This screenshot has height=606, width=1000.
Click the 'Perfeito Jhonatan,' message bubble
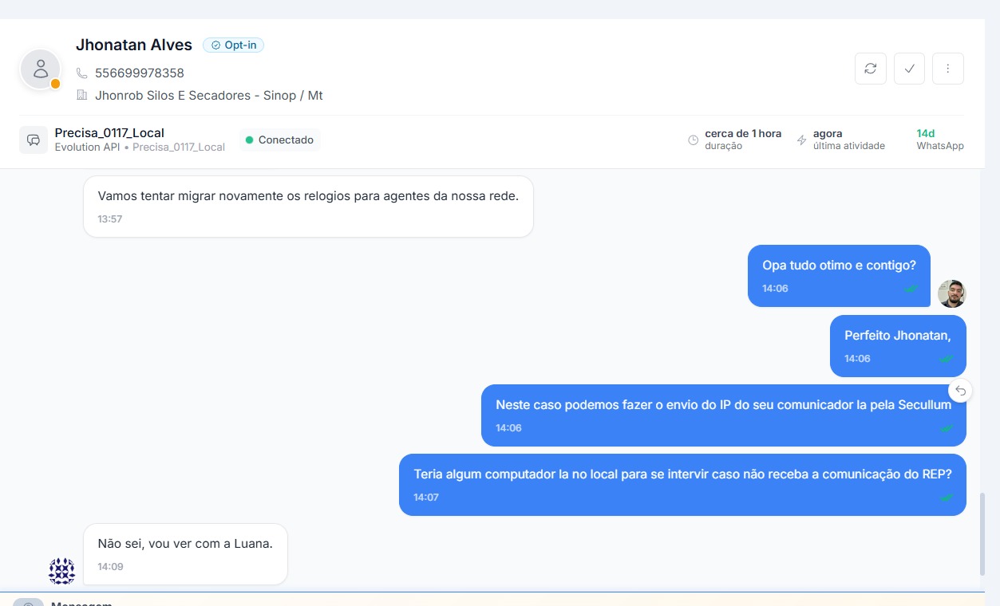click(x=897, y=336)
